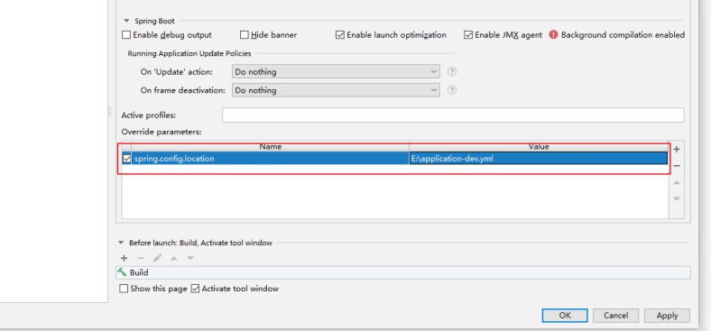The height and width of the screenshot is (331, 711).
Task: Click the Value column header
Action: pyautogui.click(x=539, y=147)
